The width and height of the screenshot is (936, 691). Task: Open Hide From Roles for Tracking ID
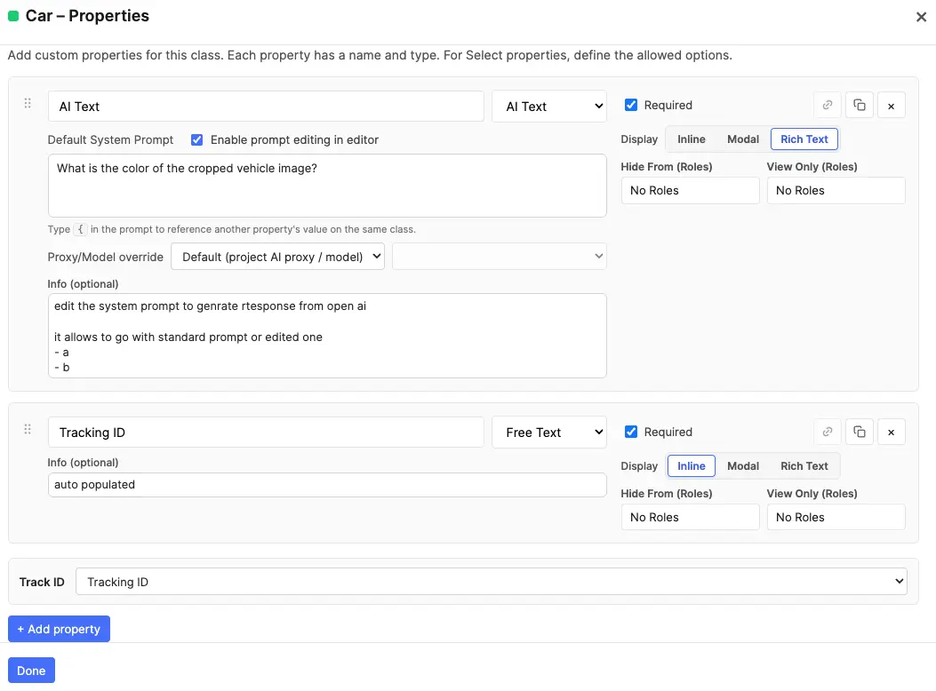click(690, 517)
